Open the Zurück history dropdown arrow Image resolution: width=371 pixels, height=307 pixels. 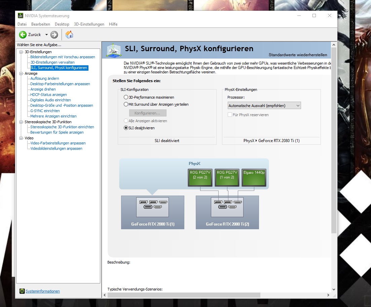46,35
